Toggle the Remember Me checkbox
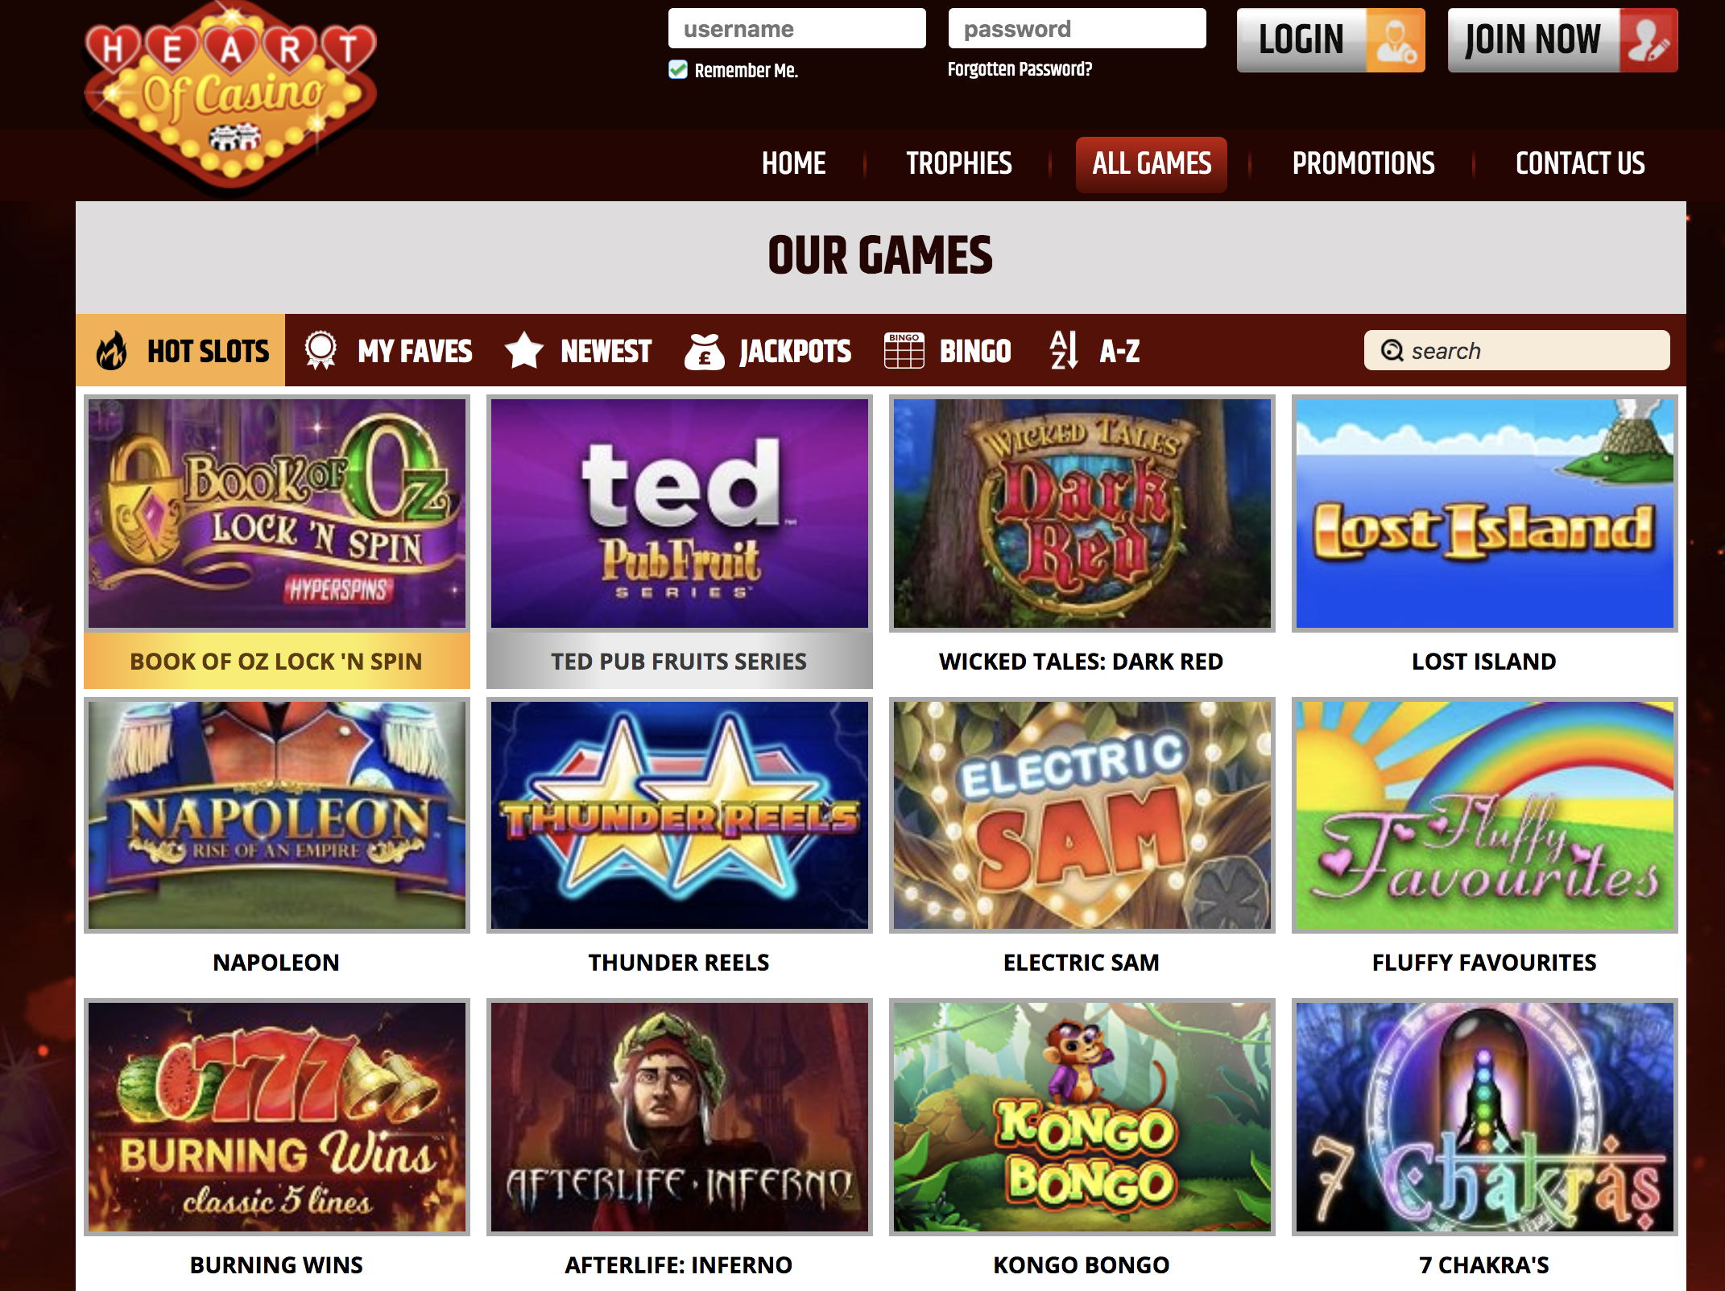1725x1291 pixels. (678, 70)
